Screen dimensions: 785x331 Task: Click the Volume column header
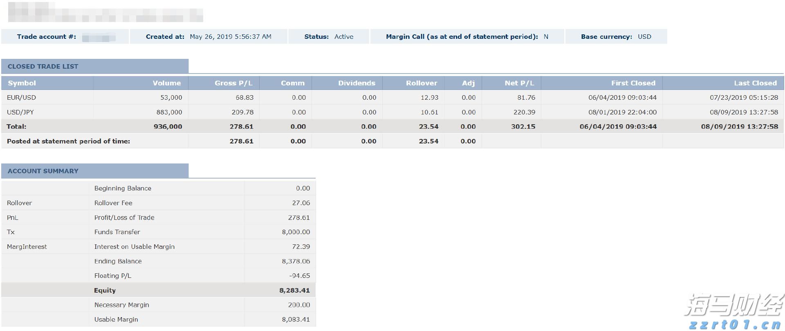coord(166,83)
